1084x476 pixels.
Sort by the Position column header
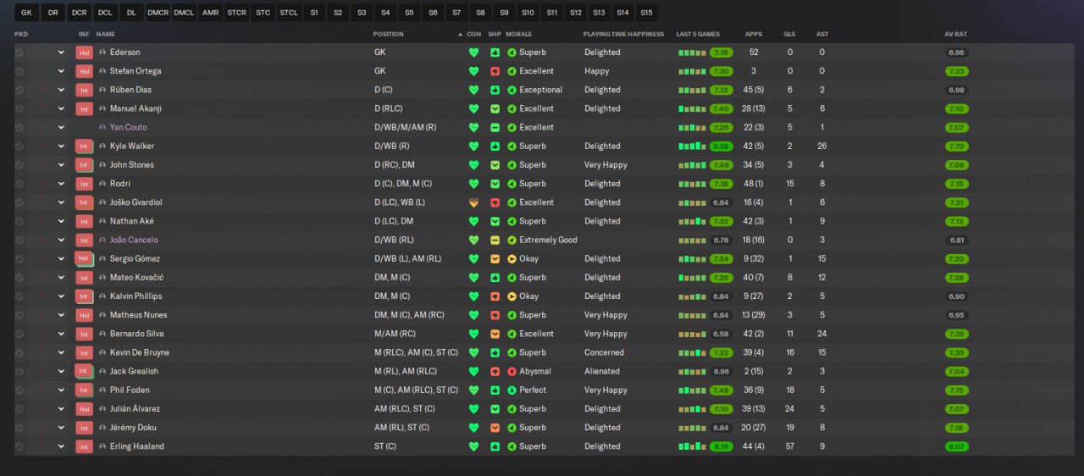388,34
